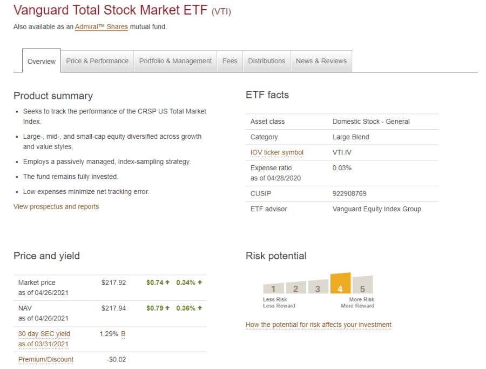
Task: Click the Risk potential heading
Action: coord(276,256)
